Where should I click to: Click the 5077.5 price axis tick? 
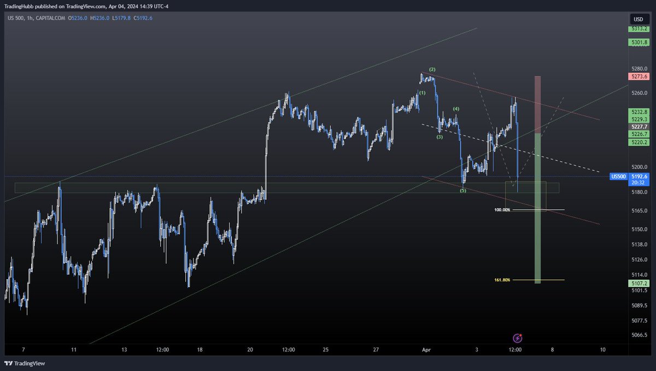(x=639, y=321)
